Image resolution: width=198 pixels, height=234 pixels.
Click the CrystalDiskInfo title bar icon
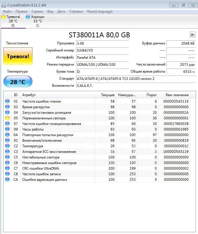pyautogui.click(x=4, y=5)
